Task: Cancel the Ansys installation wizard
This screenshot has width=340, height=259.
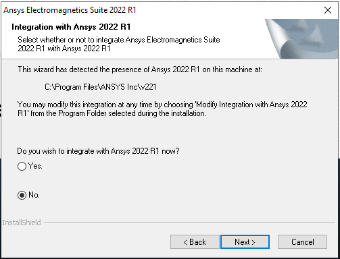Action: click(302, 242)
